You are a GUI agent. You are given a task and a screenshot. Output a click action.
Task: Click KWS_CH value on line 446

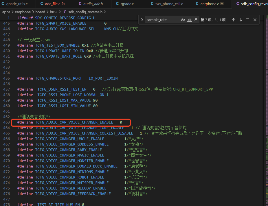coord(111,29)
